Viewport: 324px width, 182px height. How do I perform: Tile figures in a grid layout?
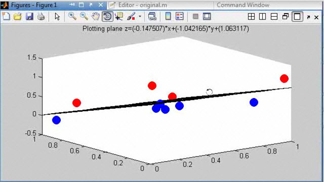251,17
